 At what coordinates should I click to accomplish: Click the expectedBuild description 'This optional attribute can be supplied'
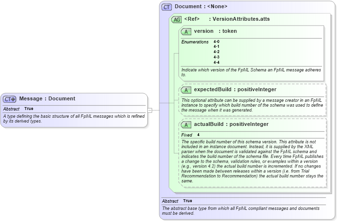[252, 105]
